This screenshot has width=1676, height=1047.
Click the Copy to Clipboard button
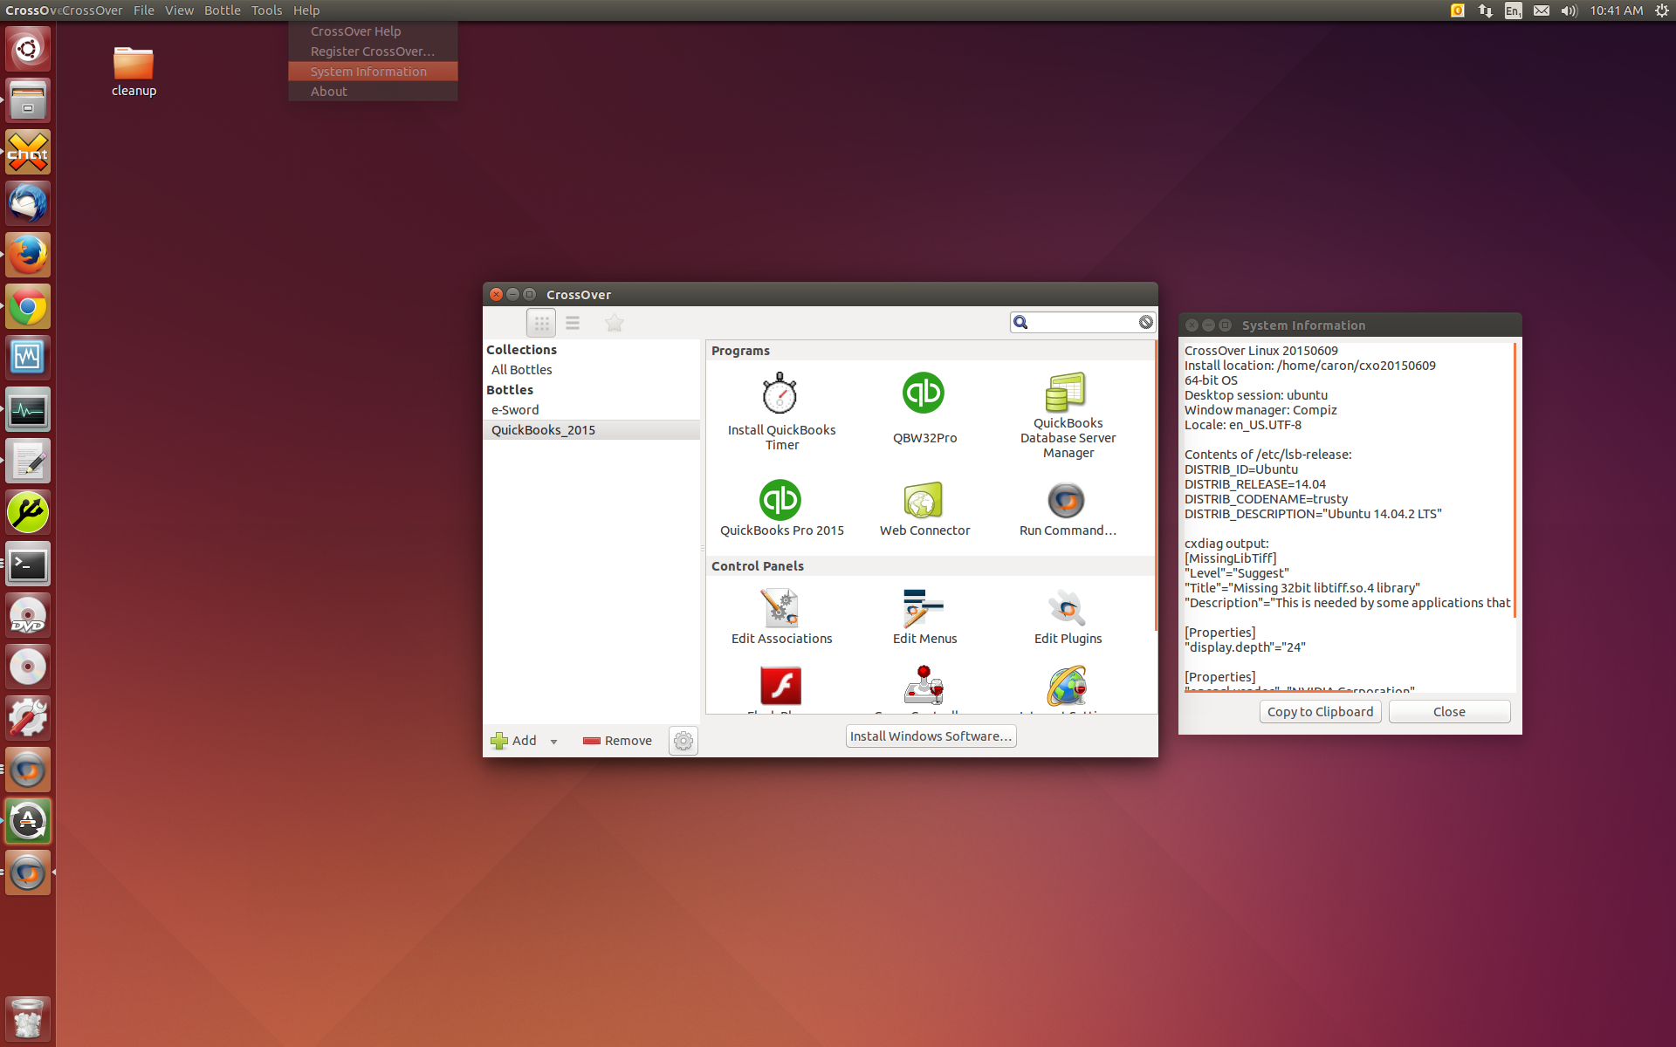pyautogui.click(x=1320, y=710)
